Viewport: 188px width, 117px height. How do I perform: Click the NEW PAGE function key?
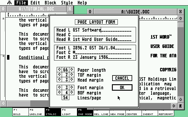click(117, 113)
